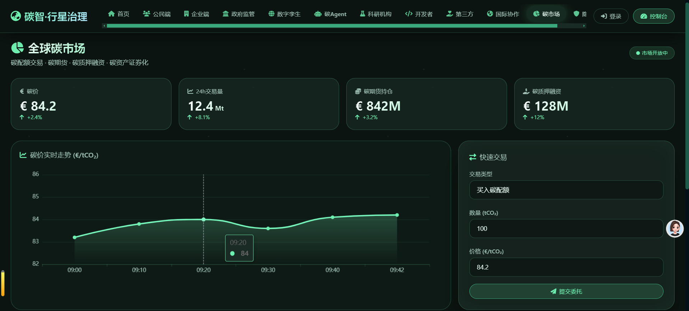The image size is (689, 311).
Task: Open the 交易类型 dropdown showing 买入碳配额
Action: (566, 190)
